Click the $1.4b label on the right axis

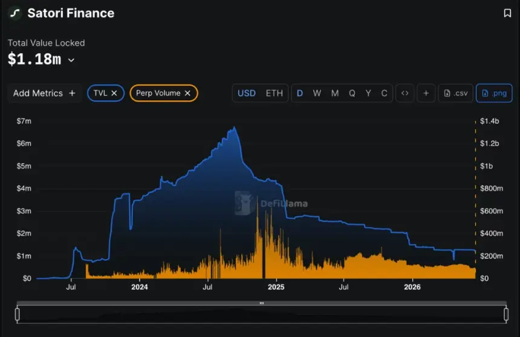tap(490, 121)
